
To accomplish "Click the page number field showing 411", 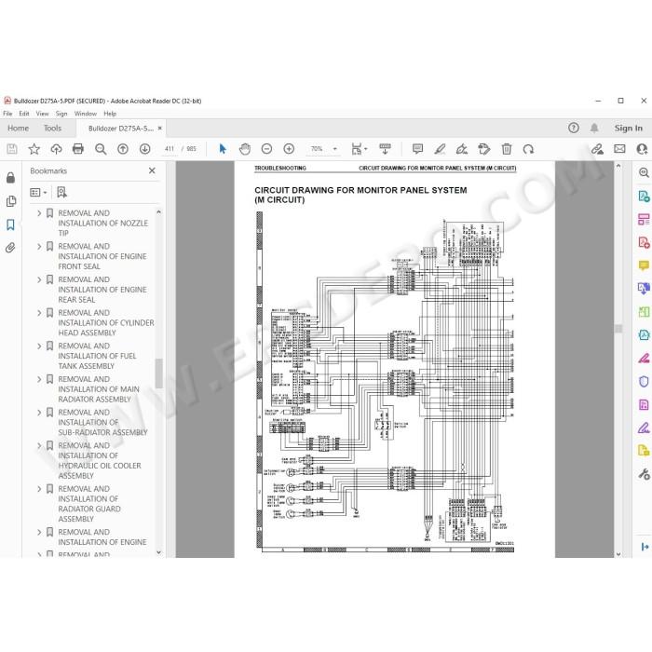I will [170, 149].
